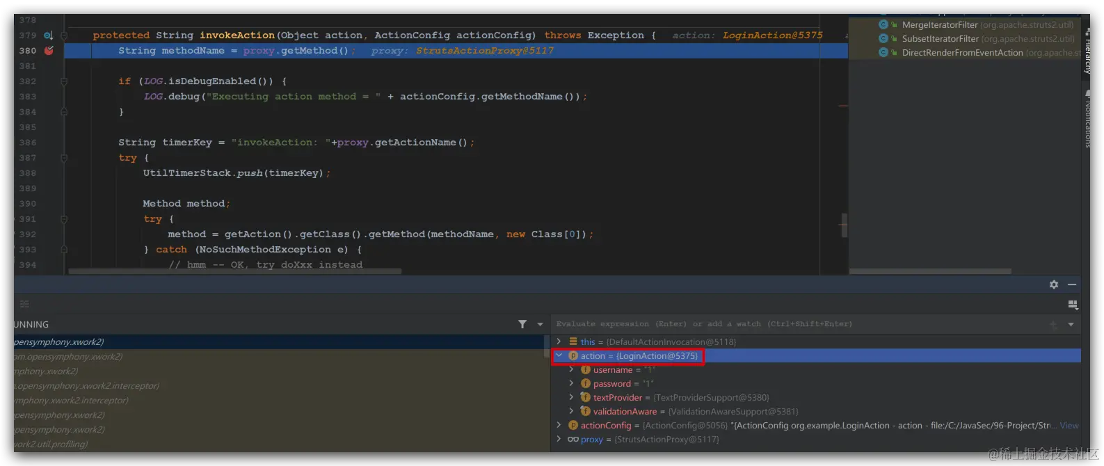The width and height of the screenshot is (1104, 466).
Task: Click the inline hint 'proxy: StrutsActionProxy@5117'
Action: click(463, 51)
